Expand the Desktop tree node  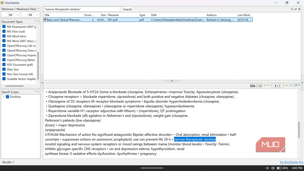[x=3, y=97]
